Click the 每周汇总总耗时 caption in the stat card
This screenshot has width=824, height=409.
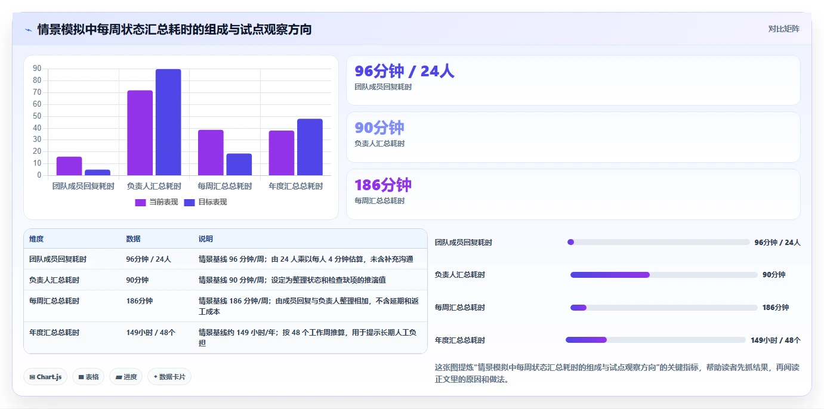(x=379, y=201)
